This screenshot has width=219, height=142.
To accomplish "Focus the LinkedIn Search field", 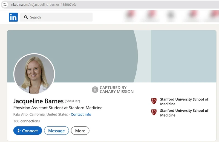I will click(56, 17).
